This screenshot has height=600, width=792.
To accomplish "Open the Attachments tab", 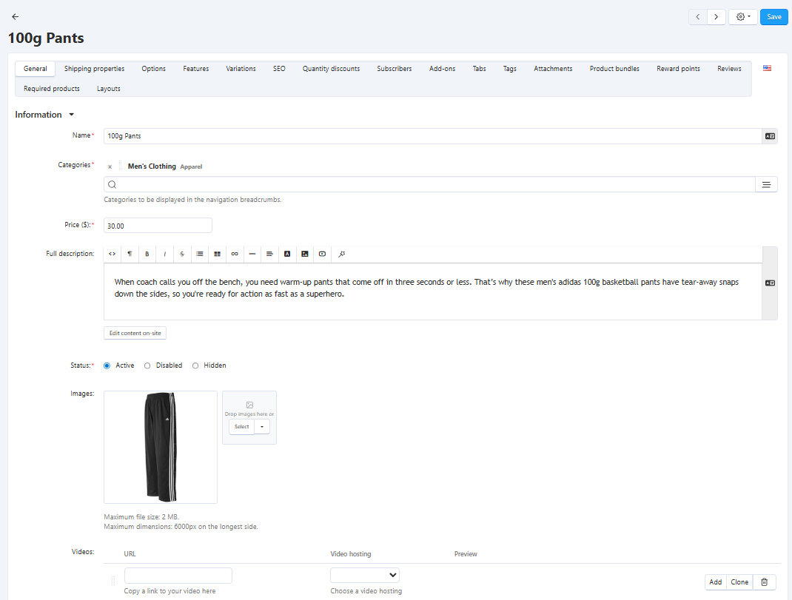I will click(x=553, y=69).
